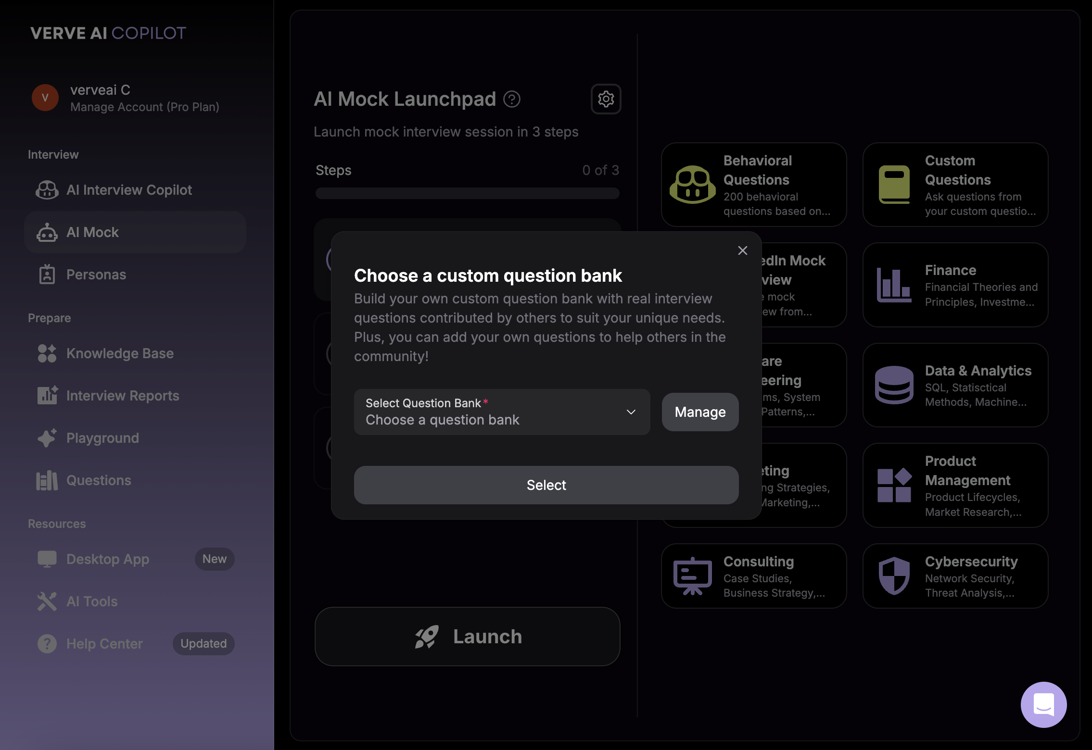Click the settings gear icon beside AI Mock Launchpad
1092x750 pixels.
(606, 99)
